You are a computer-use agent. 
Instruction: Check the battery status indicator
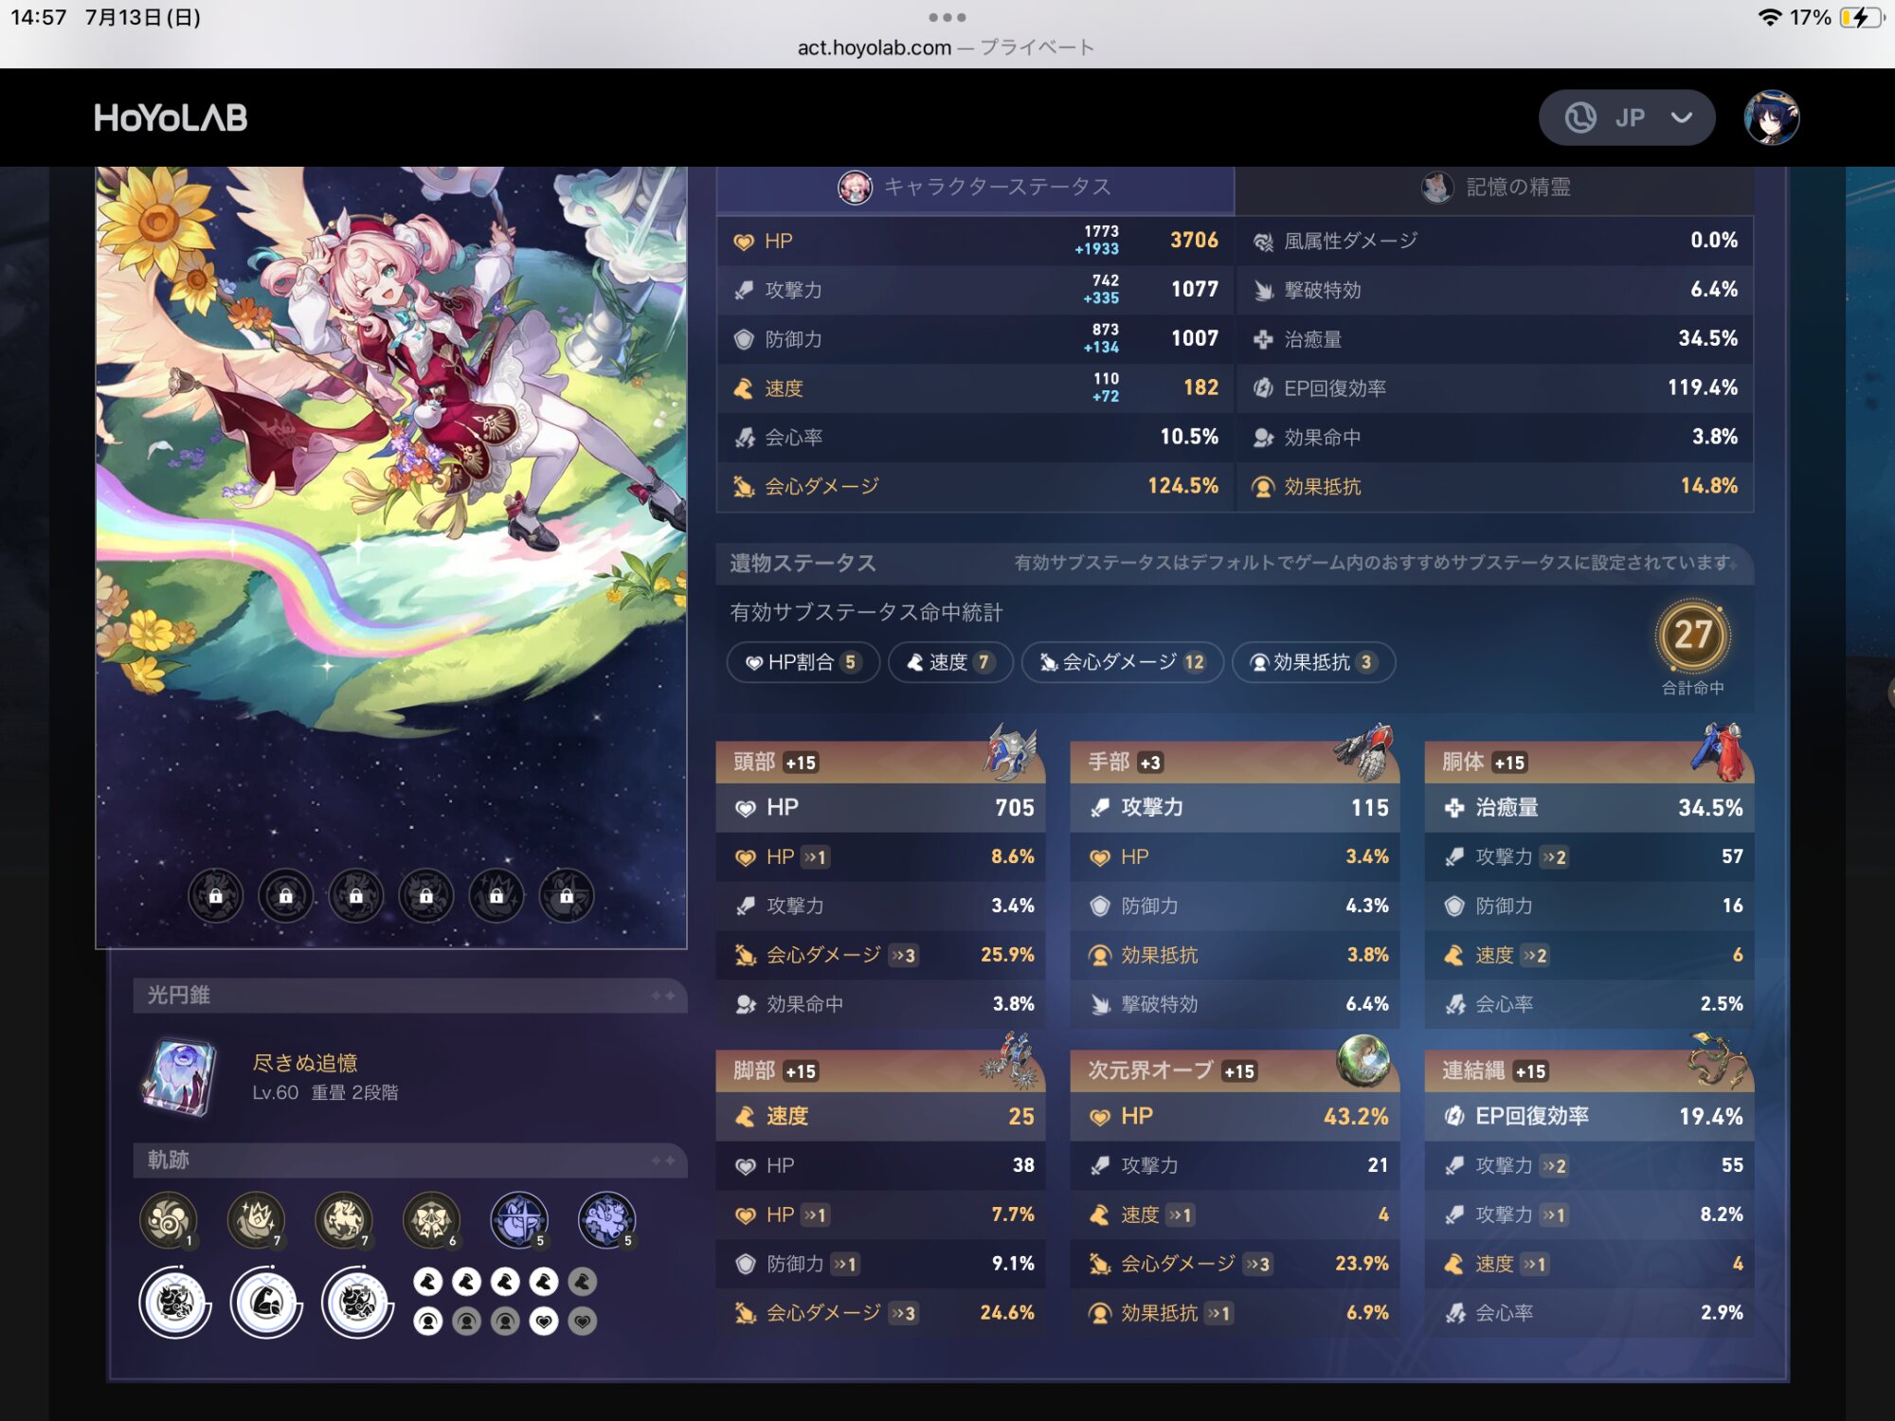pos(1860,17)
